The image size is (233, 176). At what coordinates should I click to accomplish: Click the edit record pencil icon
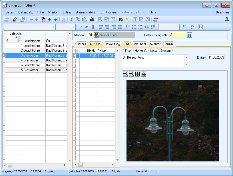(15, 19)
